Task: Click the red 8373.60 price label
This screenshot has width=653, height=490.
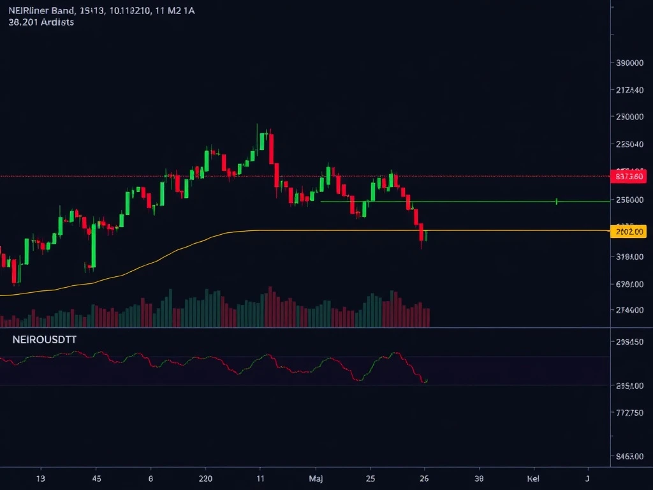Action: click(628, 177)
